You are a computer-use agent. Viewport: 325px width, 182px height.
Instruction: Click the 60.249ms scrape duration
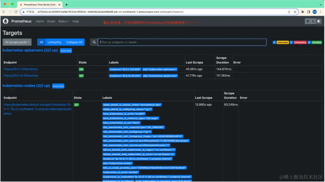pyautogui.click(x=231, y=105)
